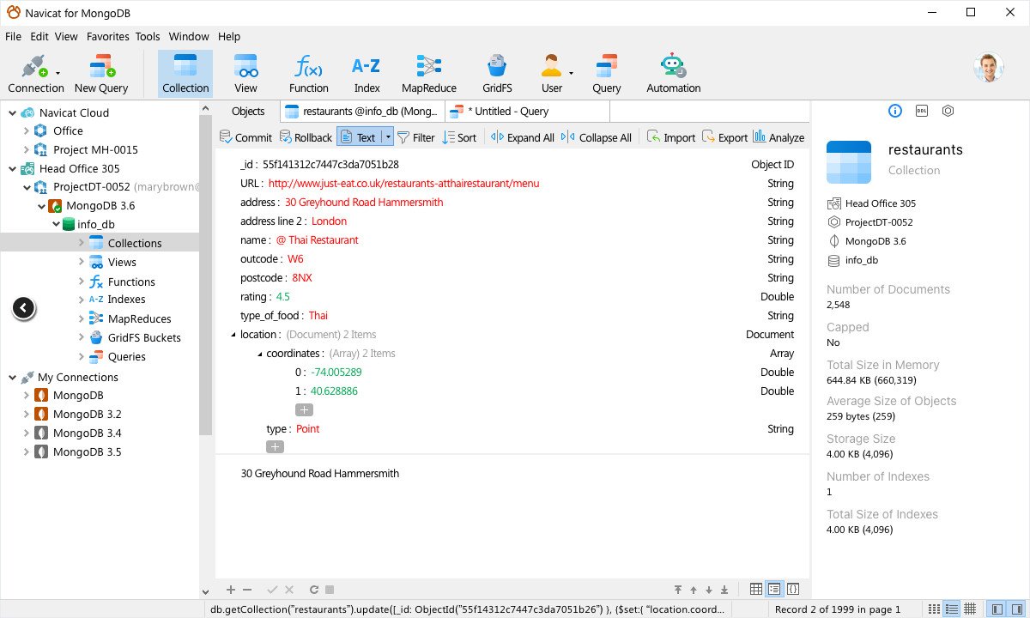Expand the MongoDB 3.2 connection
The image size is (1030, 618).
(x=26, y=415)
